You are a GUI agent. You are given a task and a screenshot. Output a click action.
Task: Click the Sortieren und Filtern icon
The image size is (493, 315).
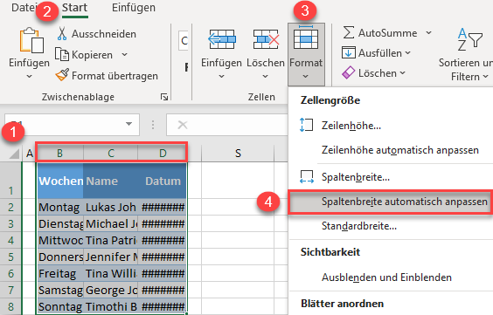click(469, 40)
